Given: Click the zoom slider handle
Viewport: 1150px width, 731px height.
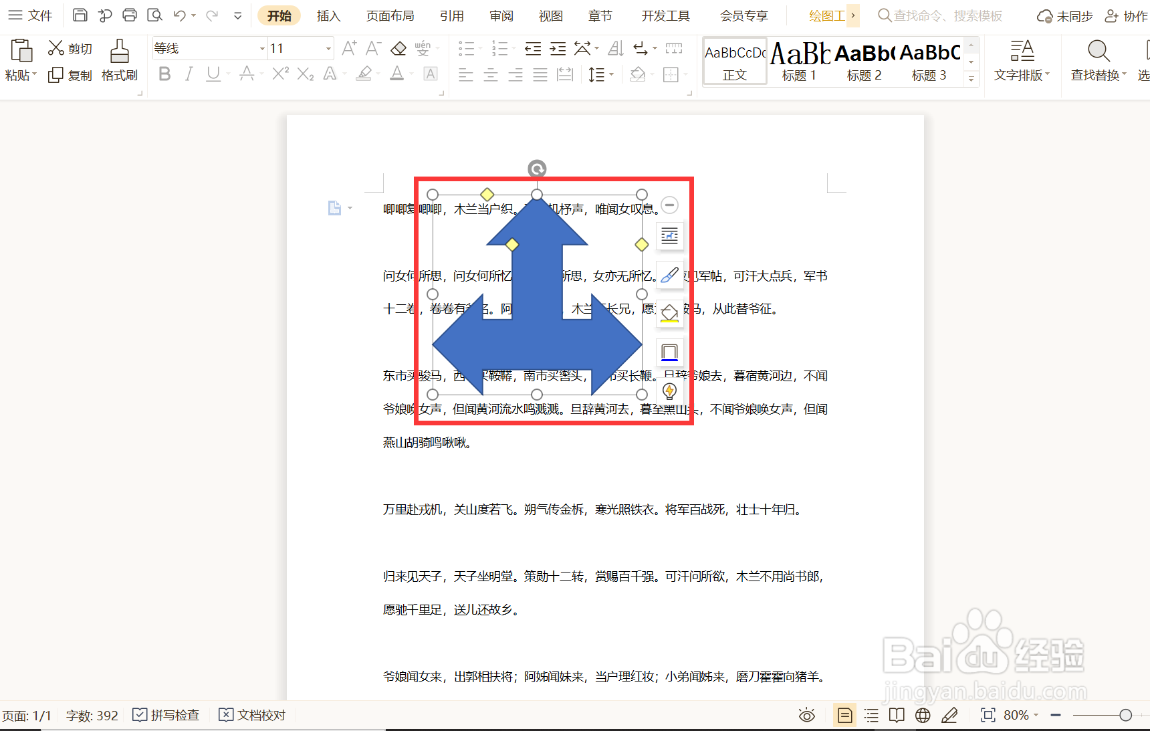Looking at the screenshot, I should coord(1125,715).
